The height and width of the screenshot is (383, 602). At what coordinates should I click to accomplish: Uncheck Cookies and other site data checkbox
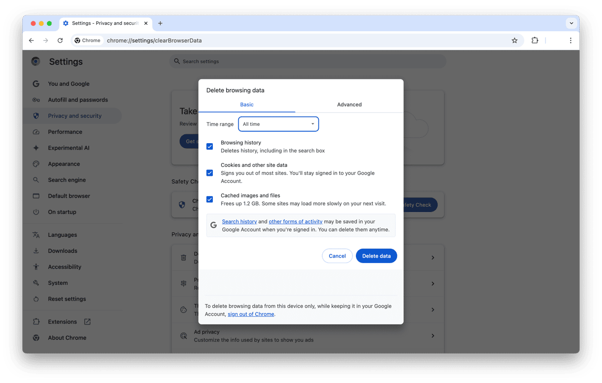210,173
